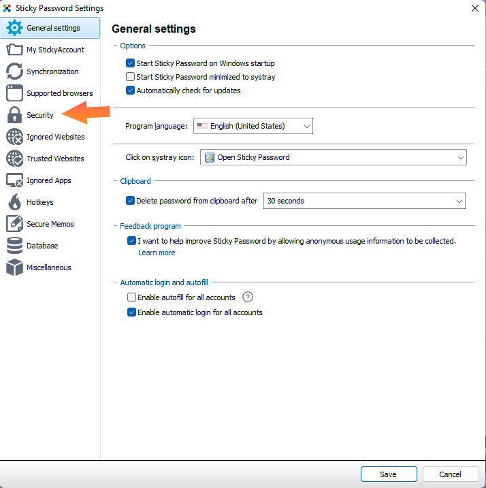Click the General settings gear icon
This screenshot has width=486, height=488.
coord(14,28)
